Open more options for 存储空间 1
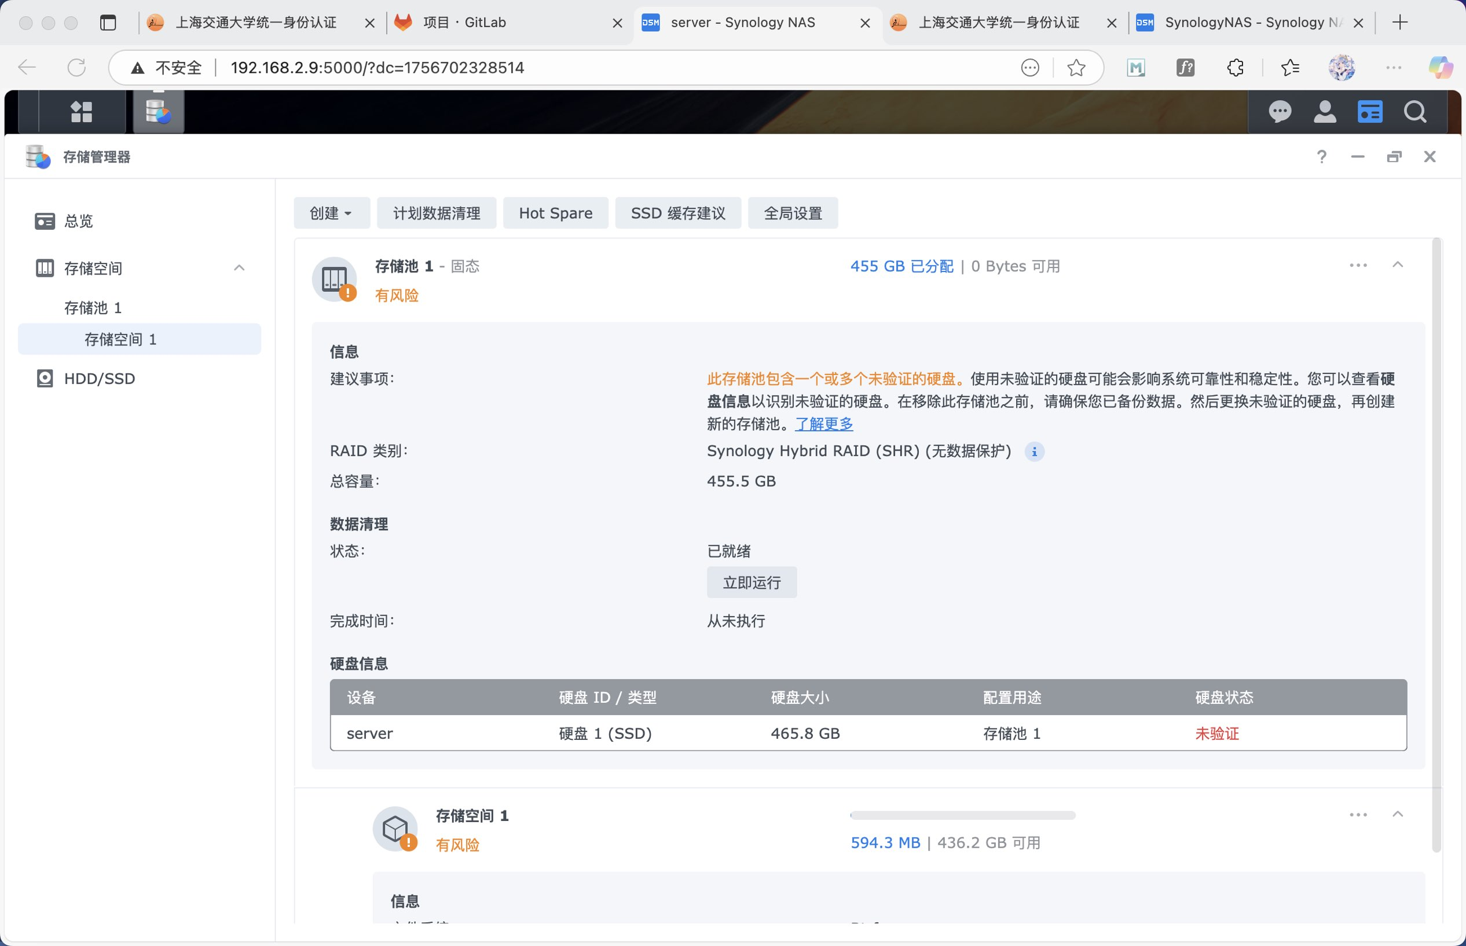This screenshot has width=1466, height=946. (x=1358, y=815)
